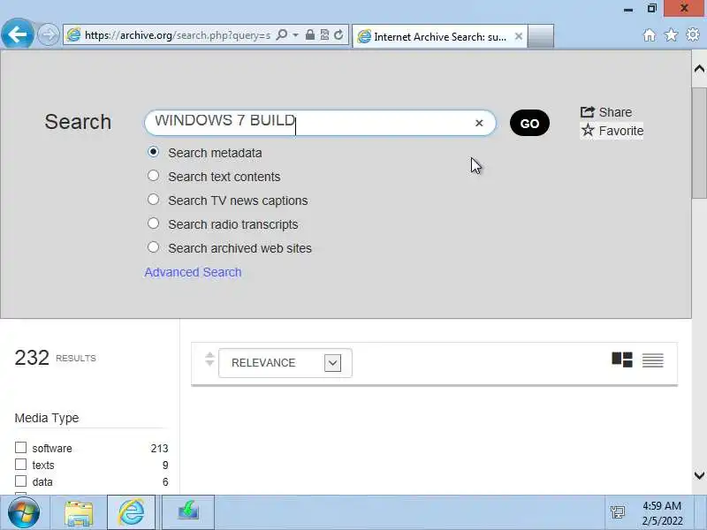
Task: View the security lock icon in address bar
Action: point(310,34)
